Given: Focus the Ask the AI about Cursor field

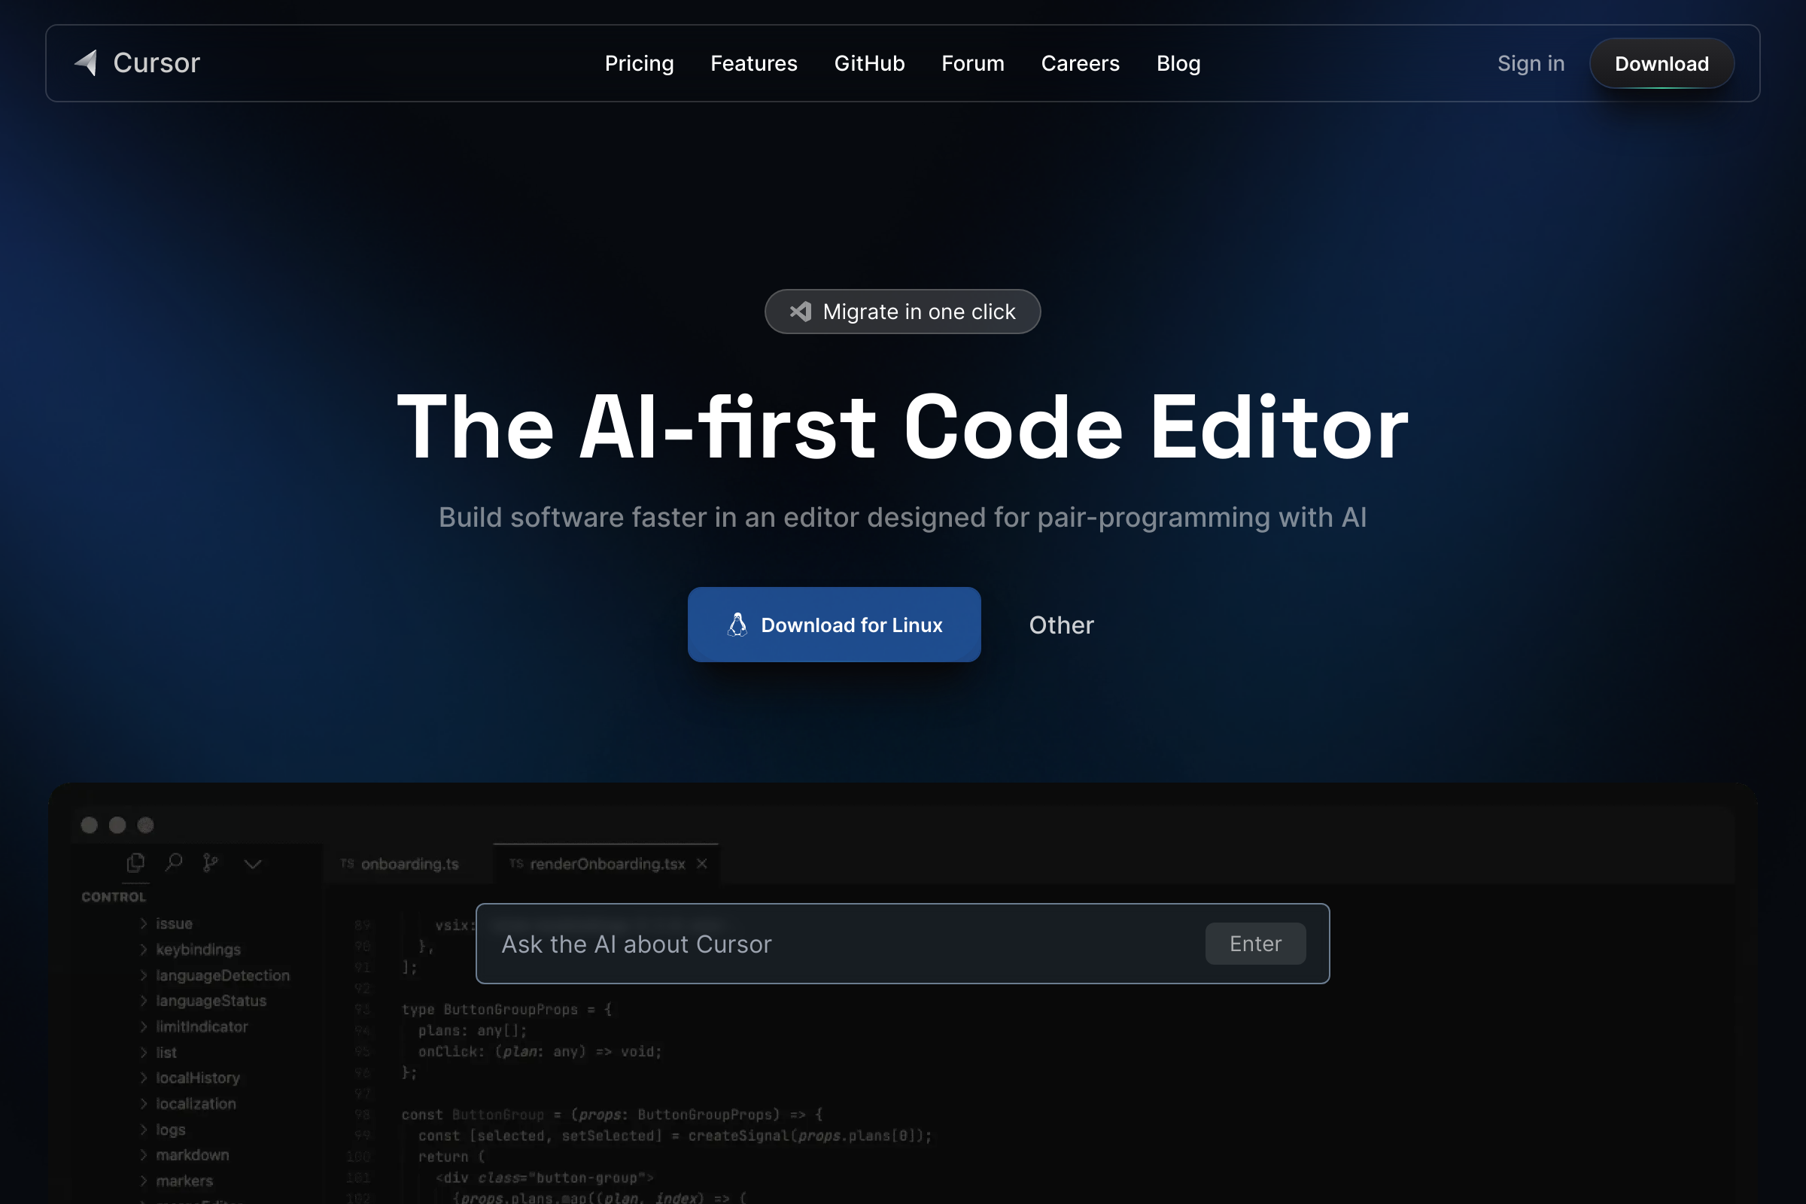Looking at the screenshot, I should (844, 944).
